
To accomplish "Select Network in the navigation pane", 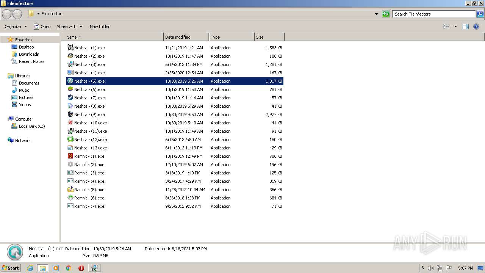I will (23, 141).
